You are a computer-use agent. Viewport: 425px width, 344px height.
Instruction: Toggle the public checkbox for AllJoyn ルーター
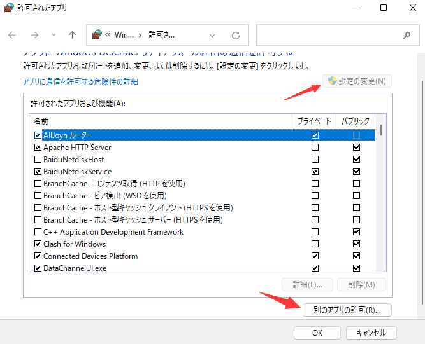click(x=356, y=135)
